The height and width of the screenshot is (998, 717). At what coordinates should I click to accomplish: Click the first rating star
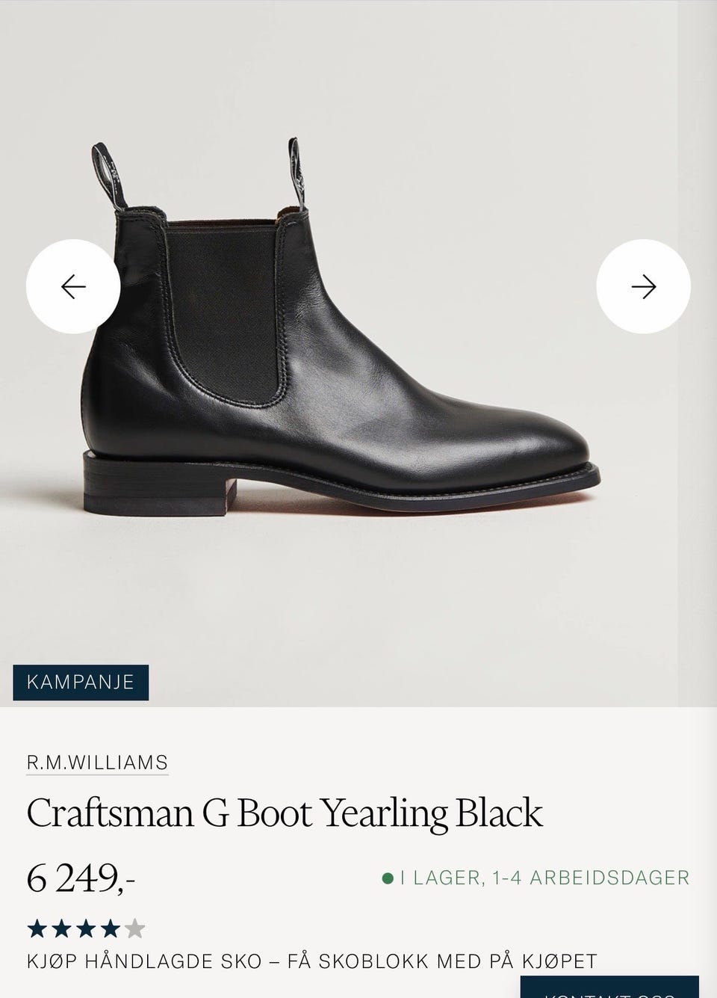(37, 929)
